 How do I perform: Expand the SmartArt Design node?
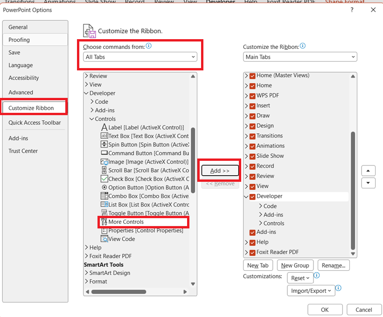(86, 273)
